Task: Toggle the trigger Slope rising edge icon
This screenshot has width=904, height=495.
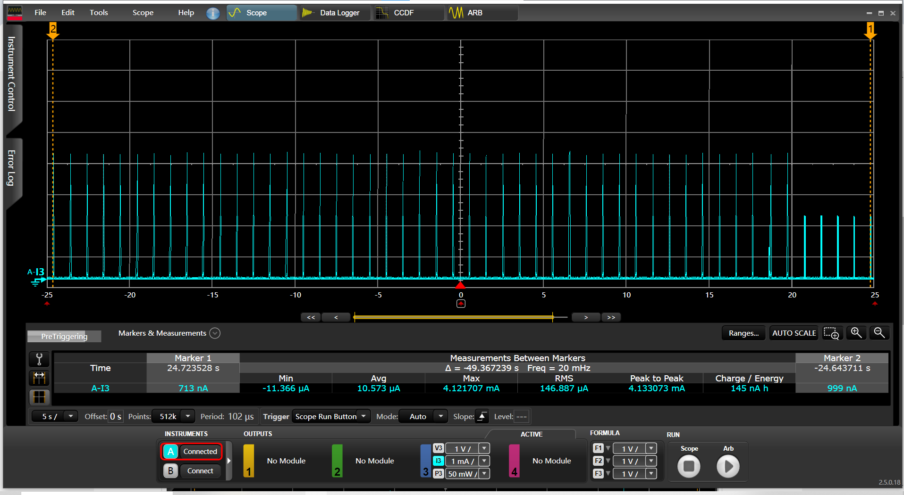Action: coord(482,416)
